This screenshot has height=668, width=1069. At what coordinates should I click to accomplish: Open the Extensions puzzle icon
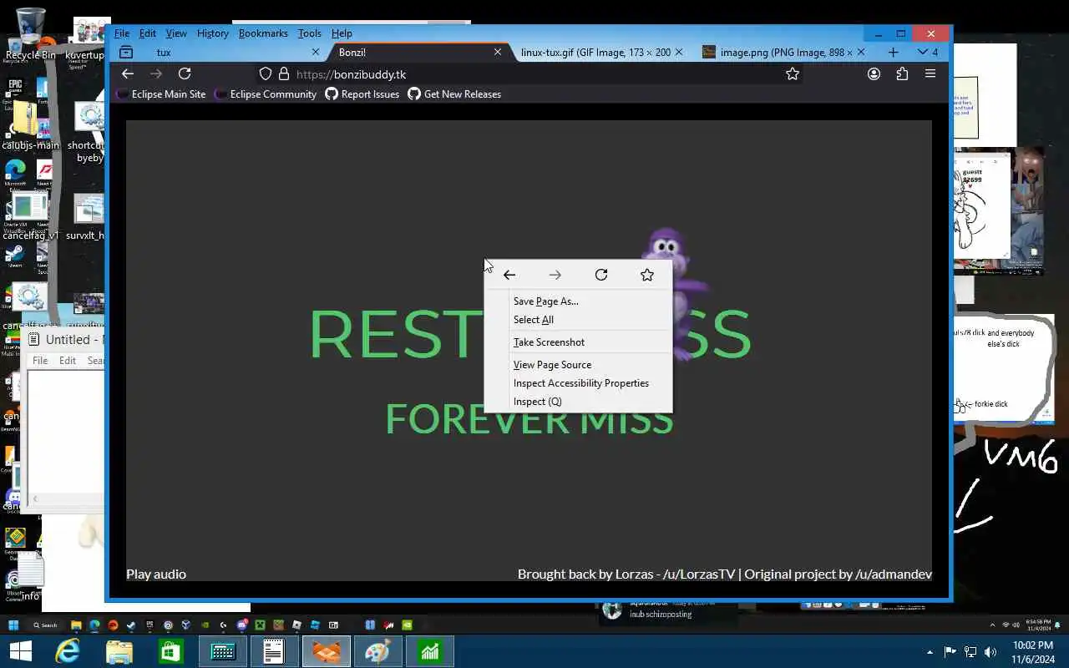902,73
